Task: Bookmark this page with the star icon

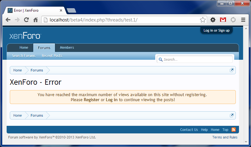Action: click(x=203, y=20)
